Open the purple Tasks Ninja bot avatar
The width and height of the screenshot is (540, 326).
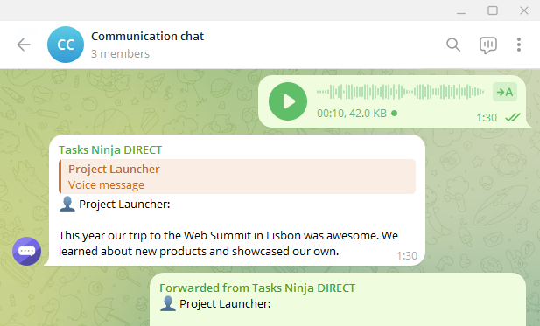coord(27,251)
